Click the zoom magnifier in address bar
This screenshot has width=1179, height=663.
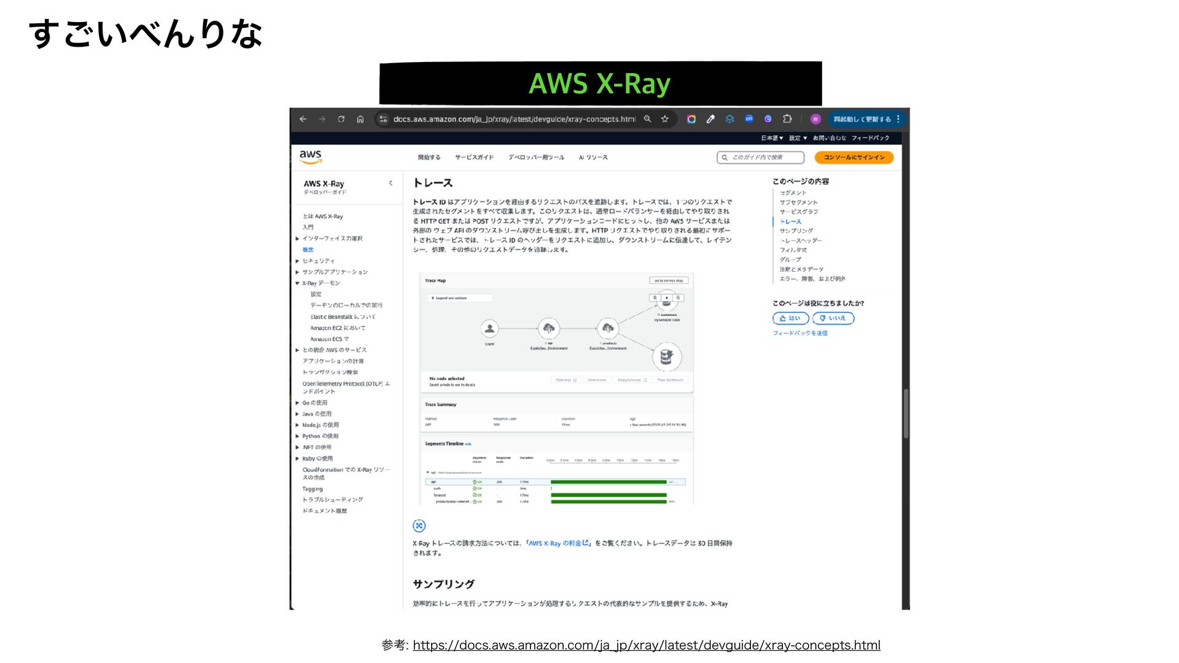pyautogui.click(x=647, y=119)
